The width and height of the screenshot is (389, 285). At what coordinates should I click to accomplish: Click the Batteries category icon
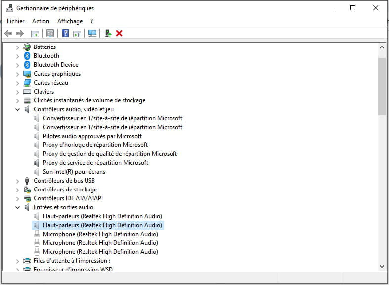(x=27, y=47)
